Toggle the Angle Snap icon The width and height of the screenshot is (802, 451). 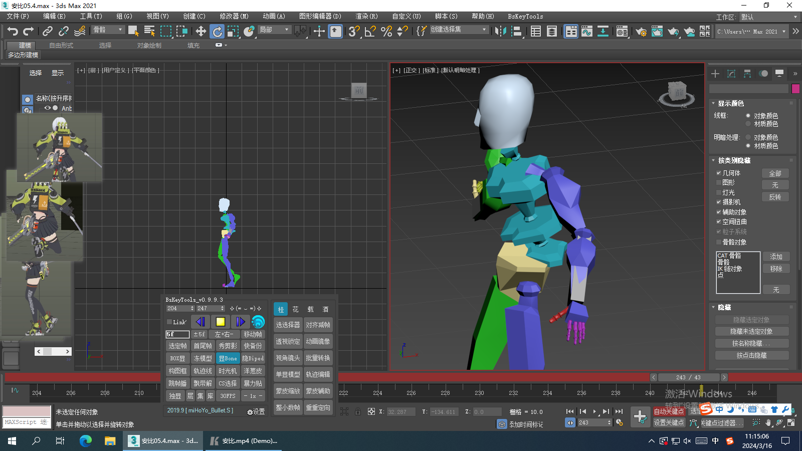coord(370,31)
